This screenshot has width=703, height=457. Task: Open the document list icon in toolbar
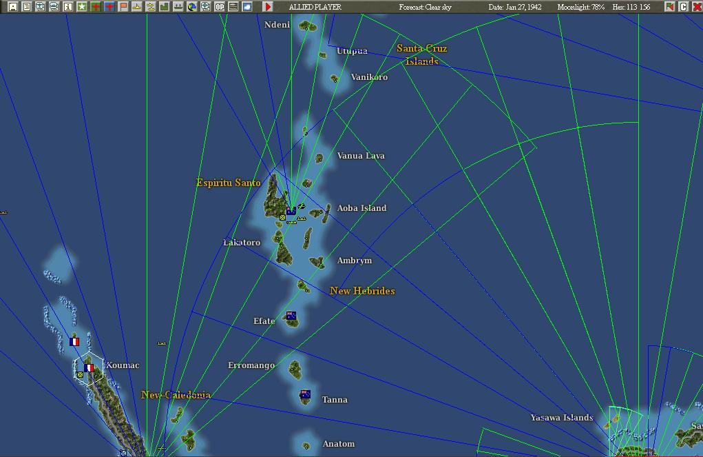click(27, 7)
